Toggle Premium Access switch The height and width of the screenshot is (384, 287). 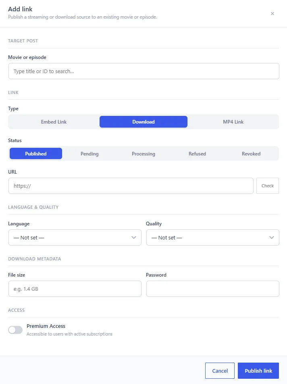15,330
